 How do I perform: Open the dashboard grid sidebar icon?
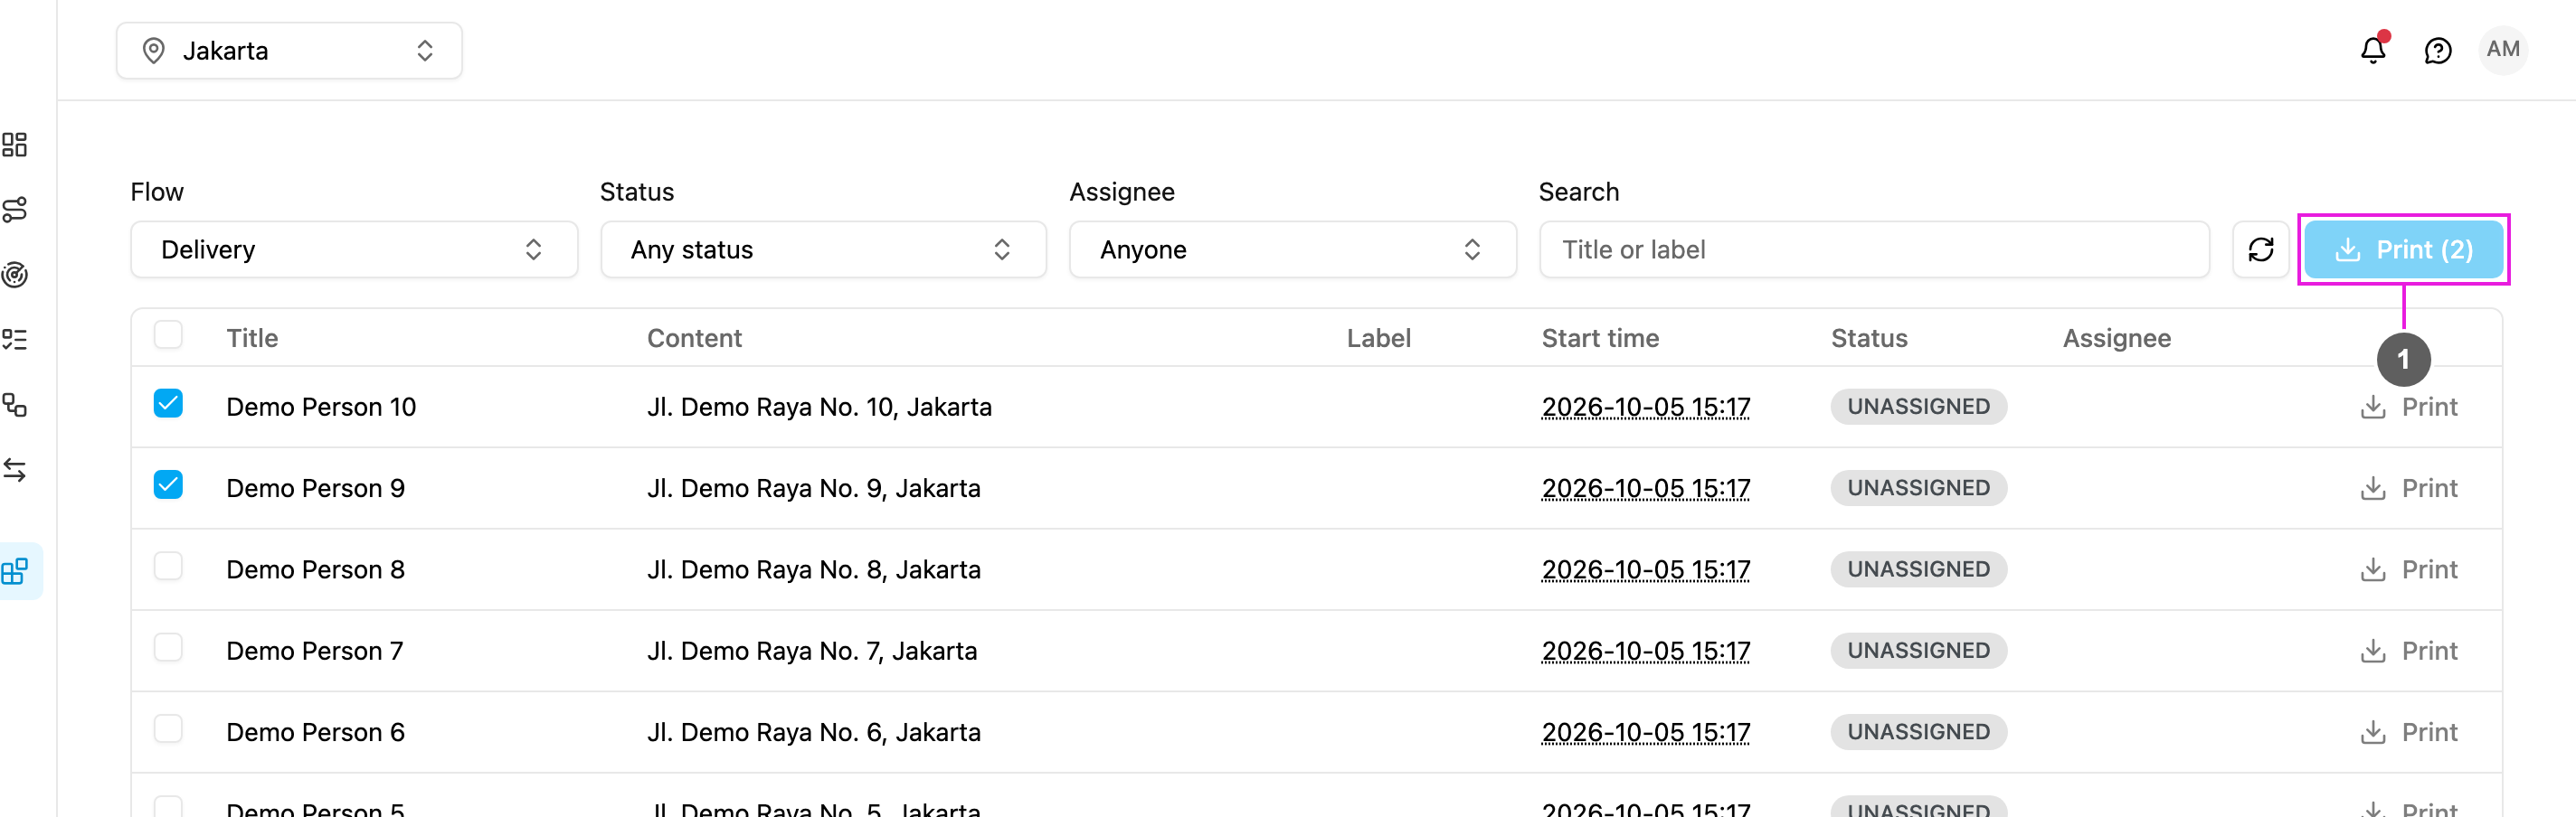(15, 145)
